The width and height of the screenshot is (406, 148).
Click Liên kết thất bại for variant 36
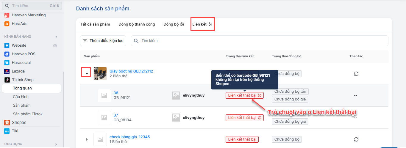click(x=244, y=95)
